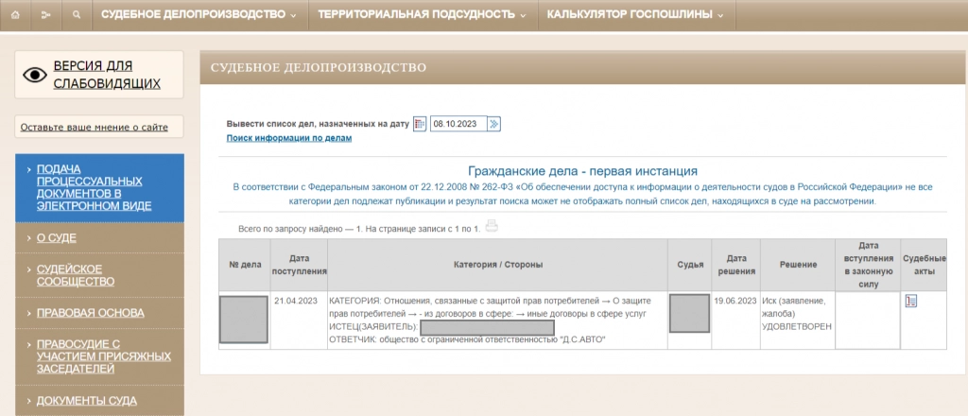968x416 pixels.
Task: Open the site map icon
Action: (45, 15)
